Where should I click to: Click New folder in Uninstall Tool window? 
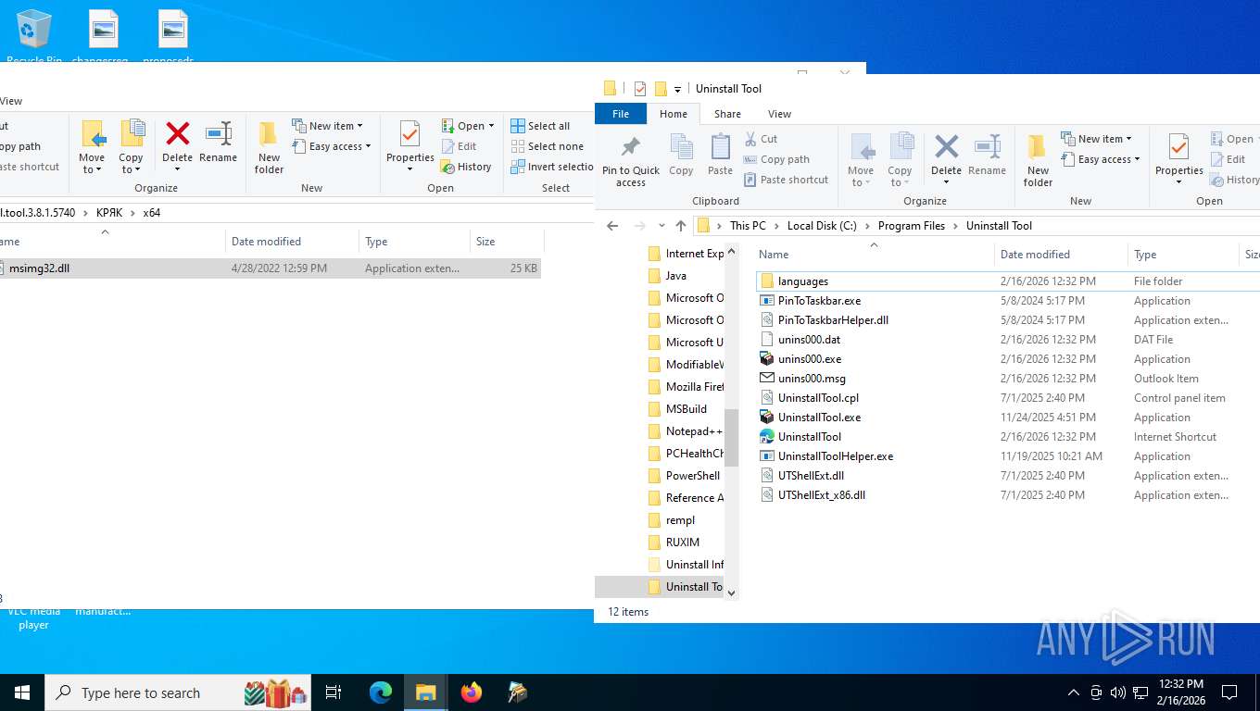[x=1038, y=159]
